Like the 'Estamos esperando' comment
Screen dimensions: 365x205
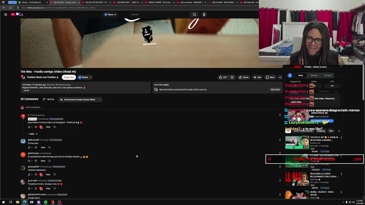click(29, 175)
